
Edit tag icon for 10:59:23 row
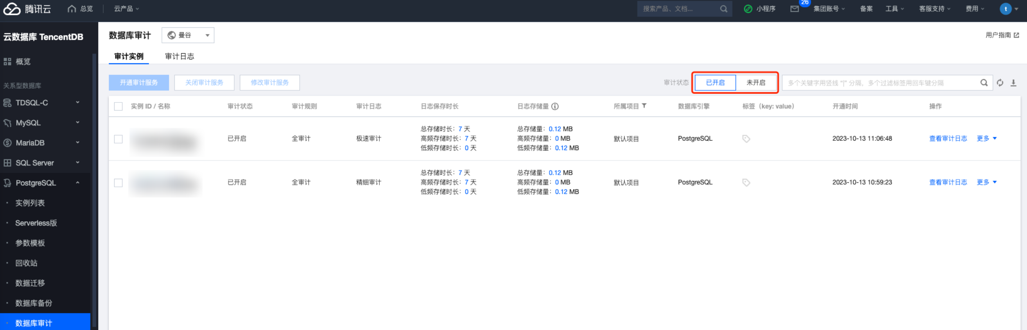(746, 183)
